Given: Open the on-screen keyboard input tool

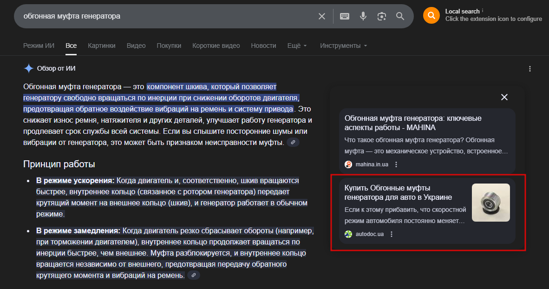Looking at the screenshot, I should click(x=345, y=16).
